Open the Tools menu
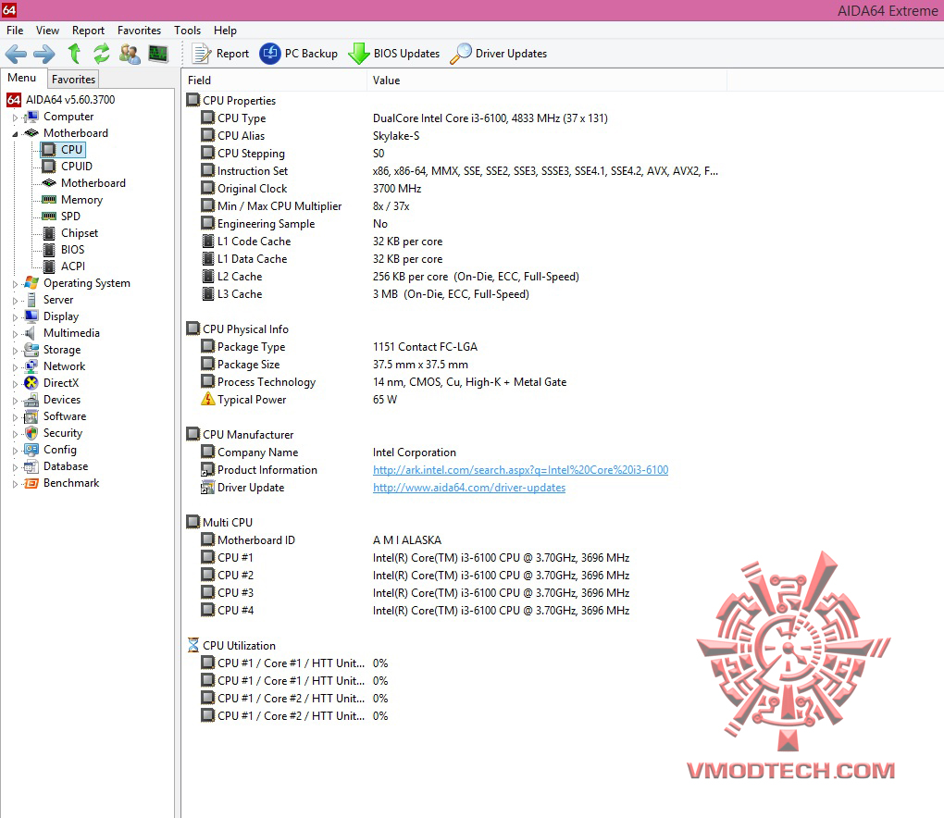The width and height of the screenshot is (944, 818). (187, 31)
